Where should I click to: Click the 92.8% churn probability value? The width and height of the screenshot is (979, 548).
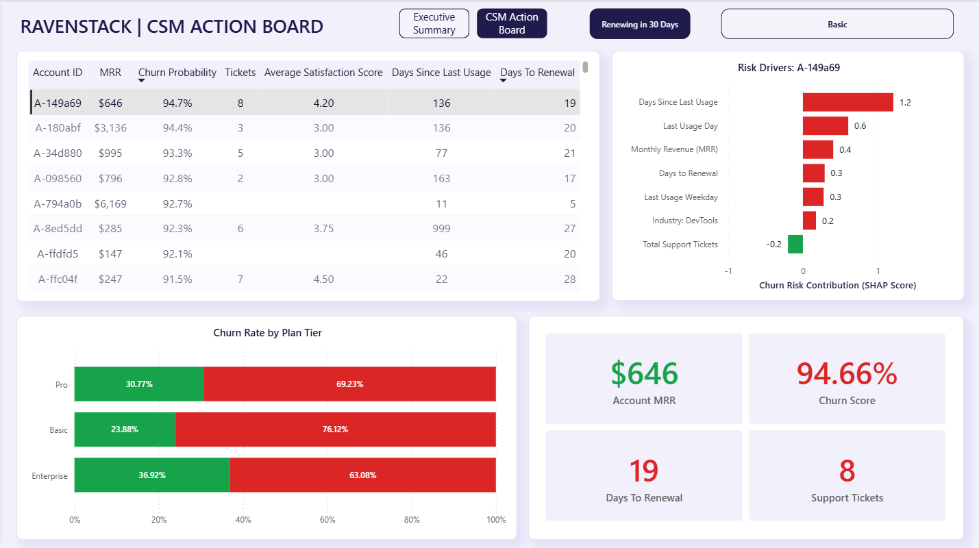point(177,179)
